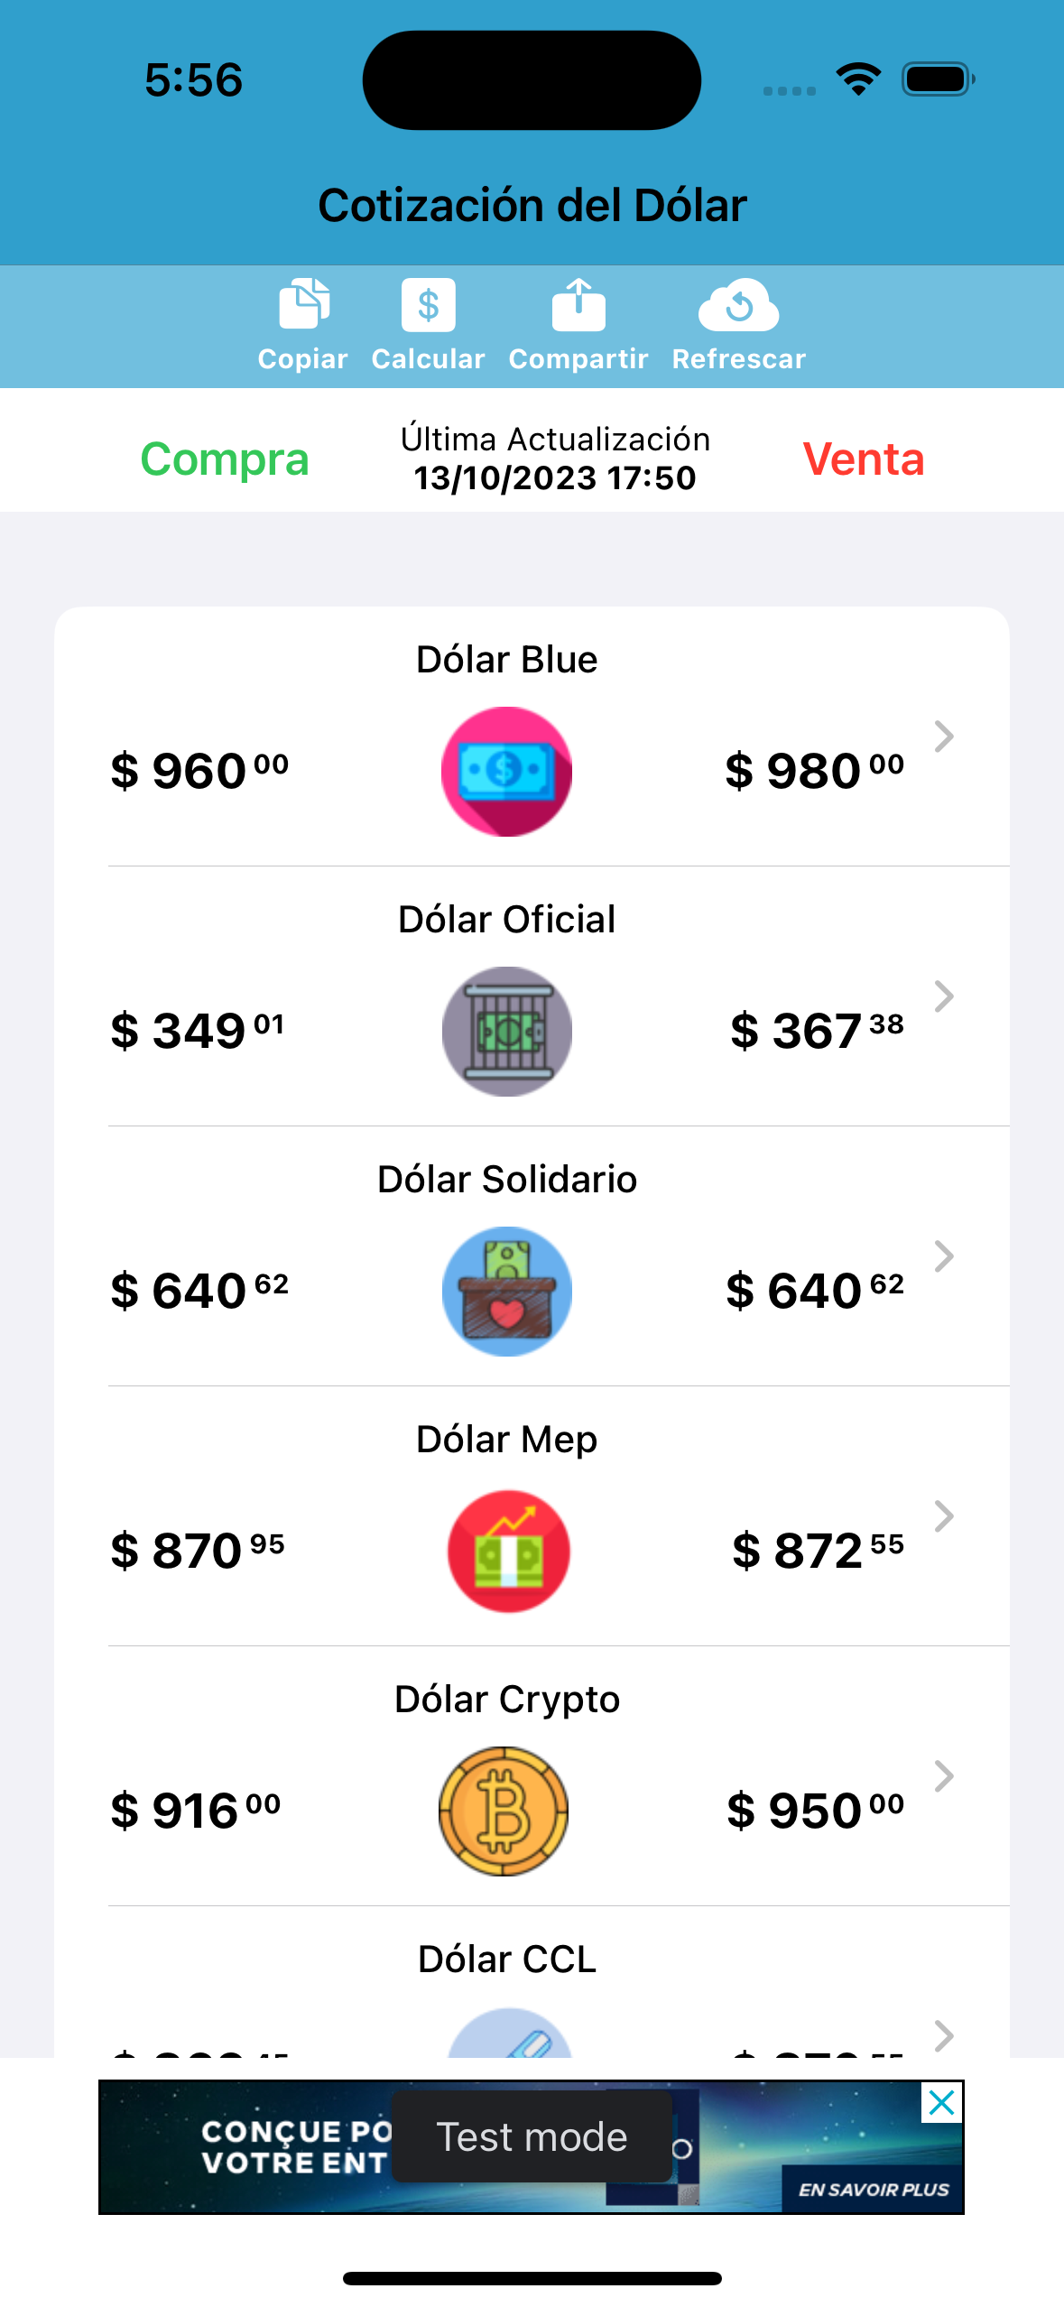Screen dimensions: 1064x2307
Task: Tap the Dólar Blue sell price $980
Action: [x=814, y=772]
